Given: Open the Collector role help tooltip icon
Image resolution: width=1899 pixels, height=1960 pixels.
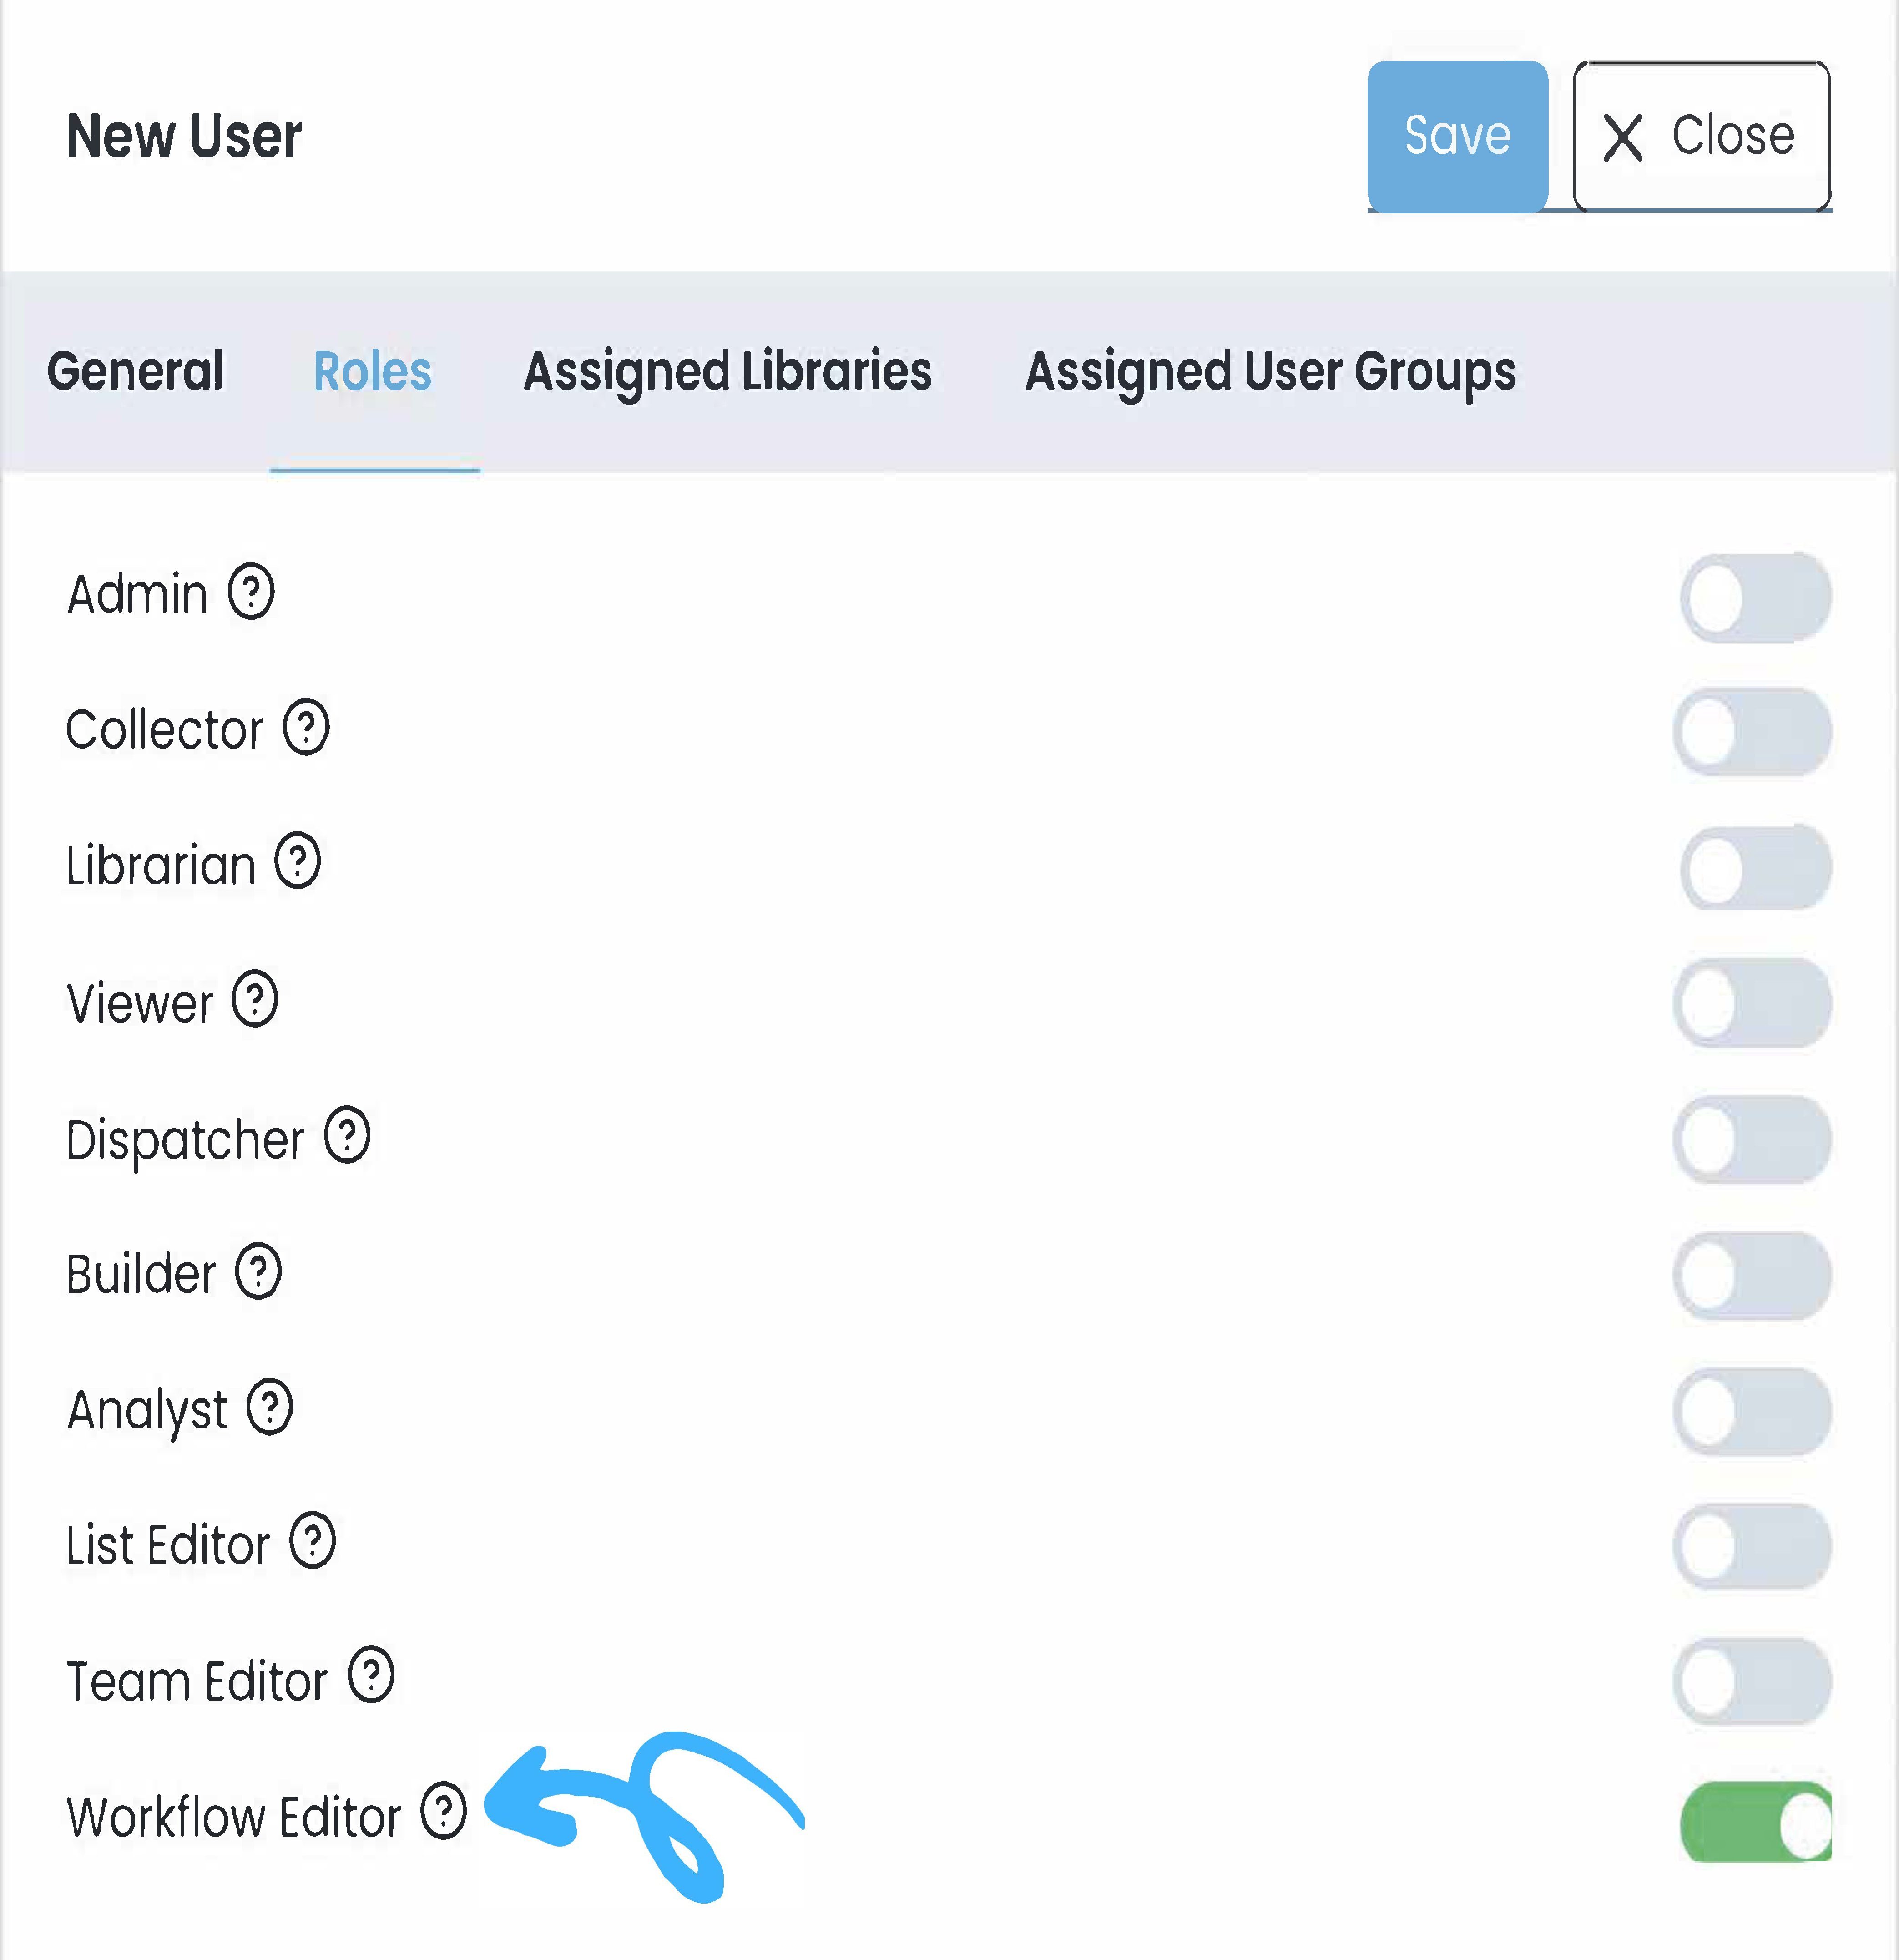Looking at the screenshot, I should (x=306, y=727).
